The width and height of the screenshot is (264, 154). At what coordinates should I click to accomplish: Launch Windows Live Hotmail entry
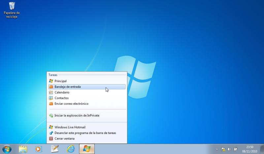(x=87, y=127)
